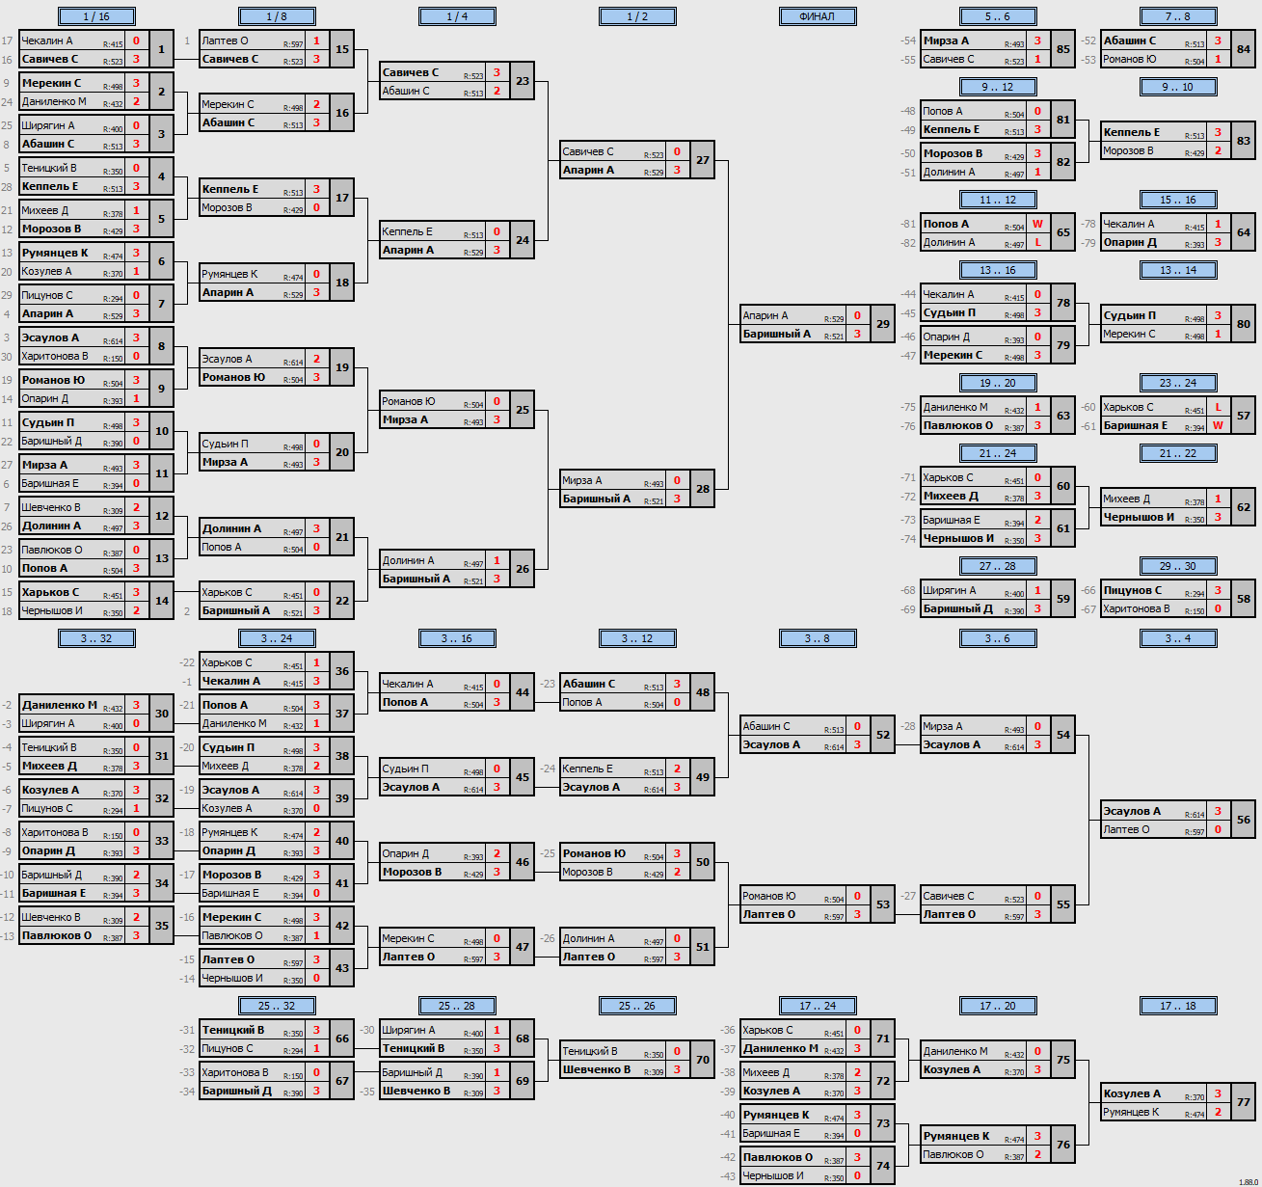
Task: Click the "11 .. 12" placement header
Action: coord(998,200)
